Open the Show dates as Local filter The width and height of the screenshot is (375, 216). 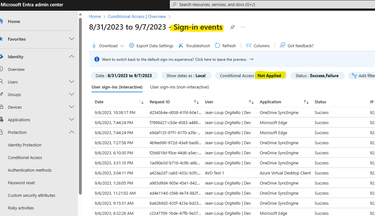pyautogui.click(x=186, y=76)
